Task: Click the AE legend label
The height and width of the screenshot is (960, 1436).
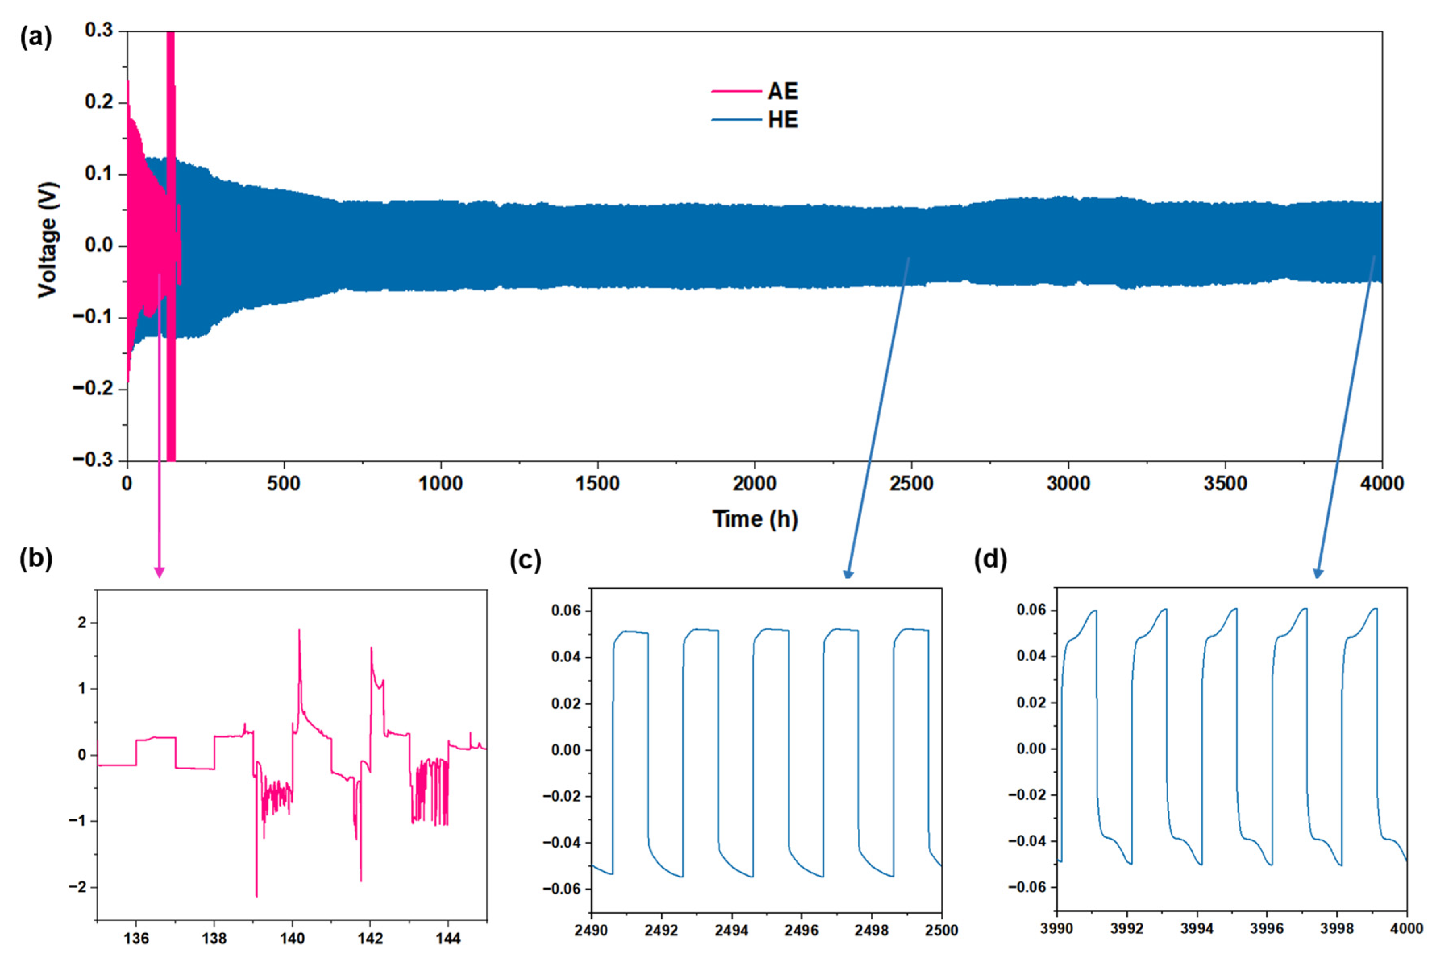Action: (783, 91)
